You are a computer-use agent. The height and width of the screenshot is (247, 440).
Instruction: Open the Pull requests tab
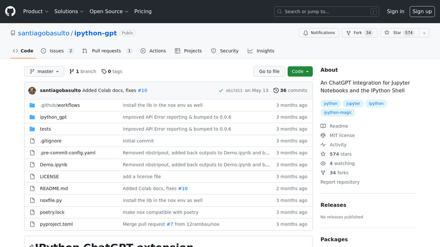pos(106,51)
